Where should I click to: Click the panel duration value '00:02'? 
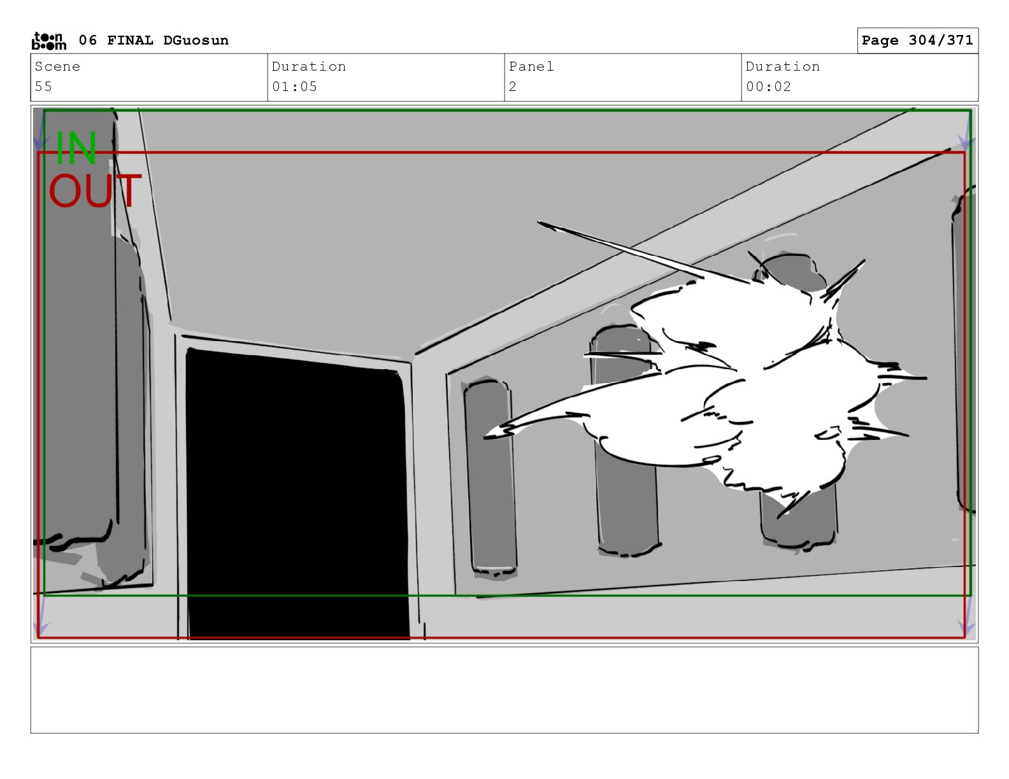point(768,87)
